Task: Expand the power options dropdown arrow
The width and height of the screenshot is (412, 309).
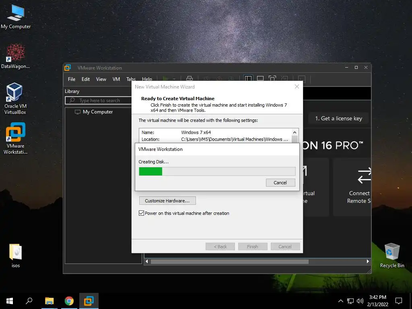Action: [x=174, y=78]
